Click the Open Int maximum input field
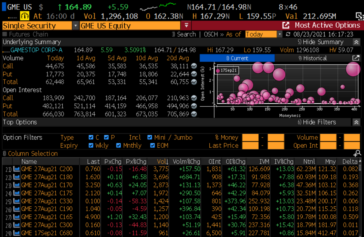The width and height of the screenshot is (364, 237). click(352, 145)
